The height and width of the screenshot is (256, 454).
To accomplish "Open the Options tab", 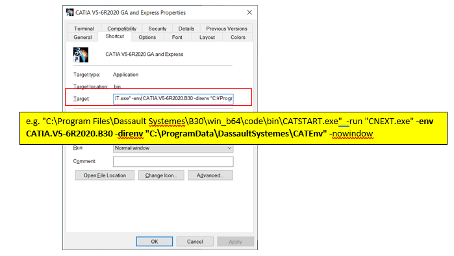I will click(147, 37).
